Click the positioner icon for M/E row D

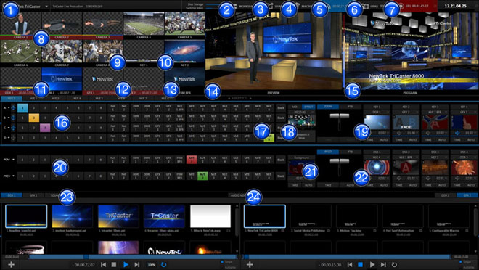[x=14, y=138]
